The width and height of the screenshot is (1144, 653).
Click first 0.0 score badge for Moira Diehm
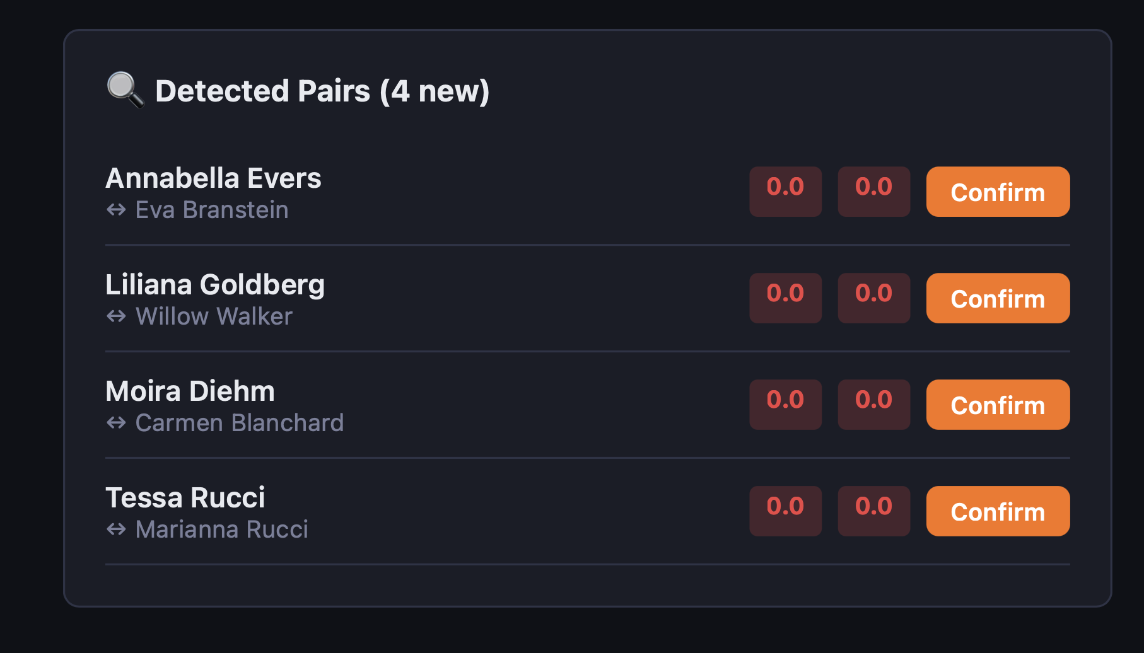point(785,405)
